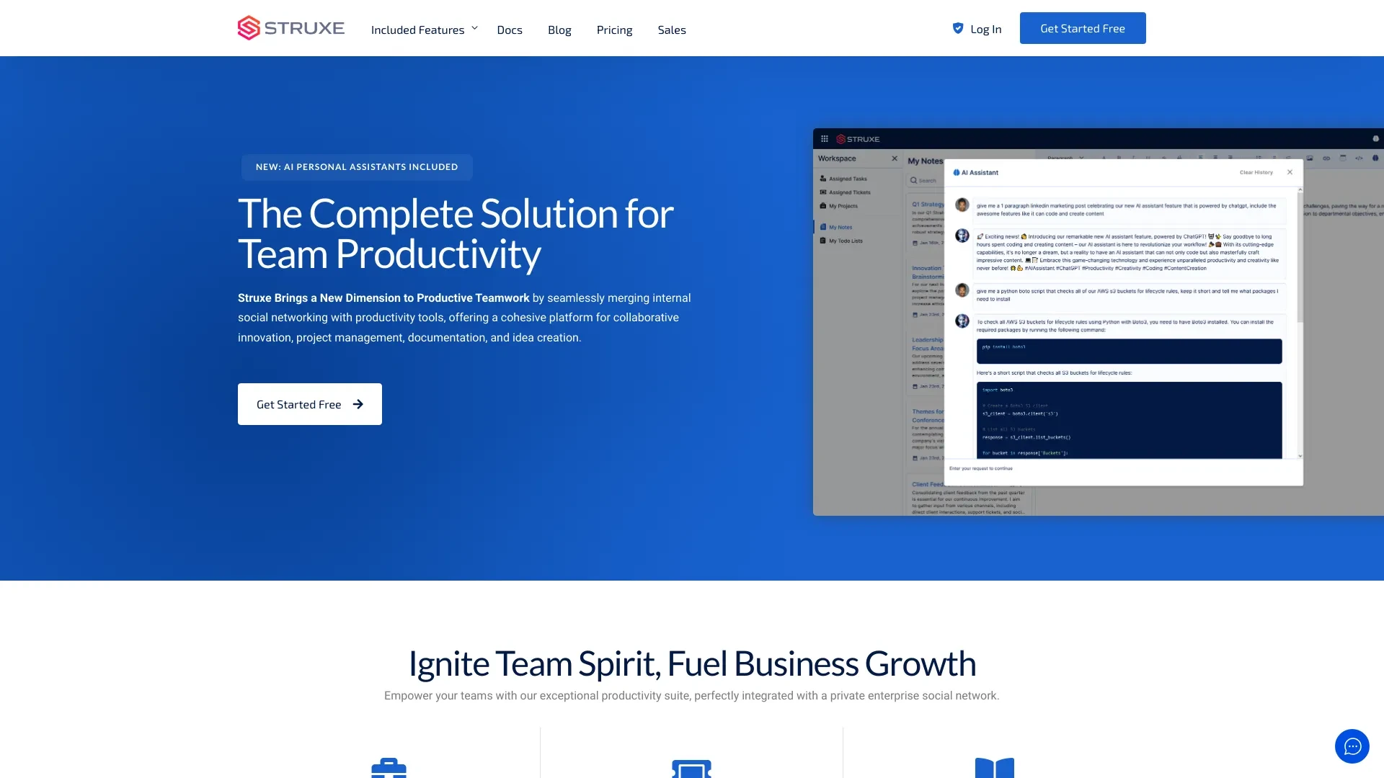
Task: Click the My Todo Lists sidebar icon
Action: pos(823,241)
